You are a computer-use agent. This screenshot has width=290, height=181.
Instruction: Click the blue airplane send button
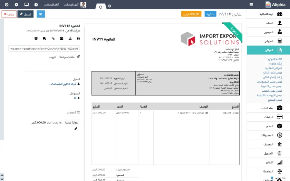coord(41,14)
